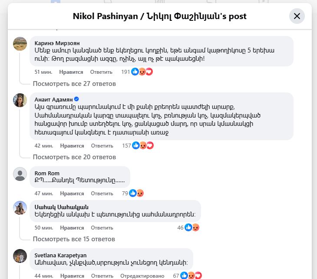The height and width of the screenshot is (279, 317).
Task: Expand all 27 replies to Каринэ Мирзоян
Action: (x=74, y=84)
